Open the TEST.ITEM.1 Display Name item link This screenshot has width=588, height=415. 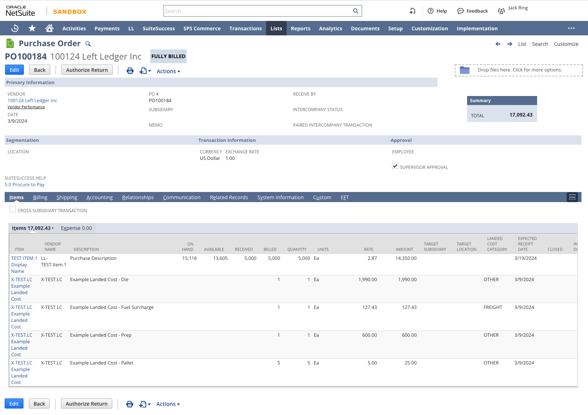point(24,265)
